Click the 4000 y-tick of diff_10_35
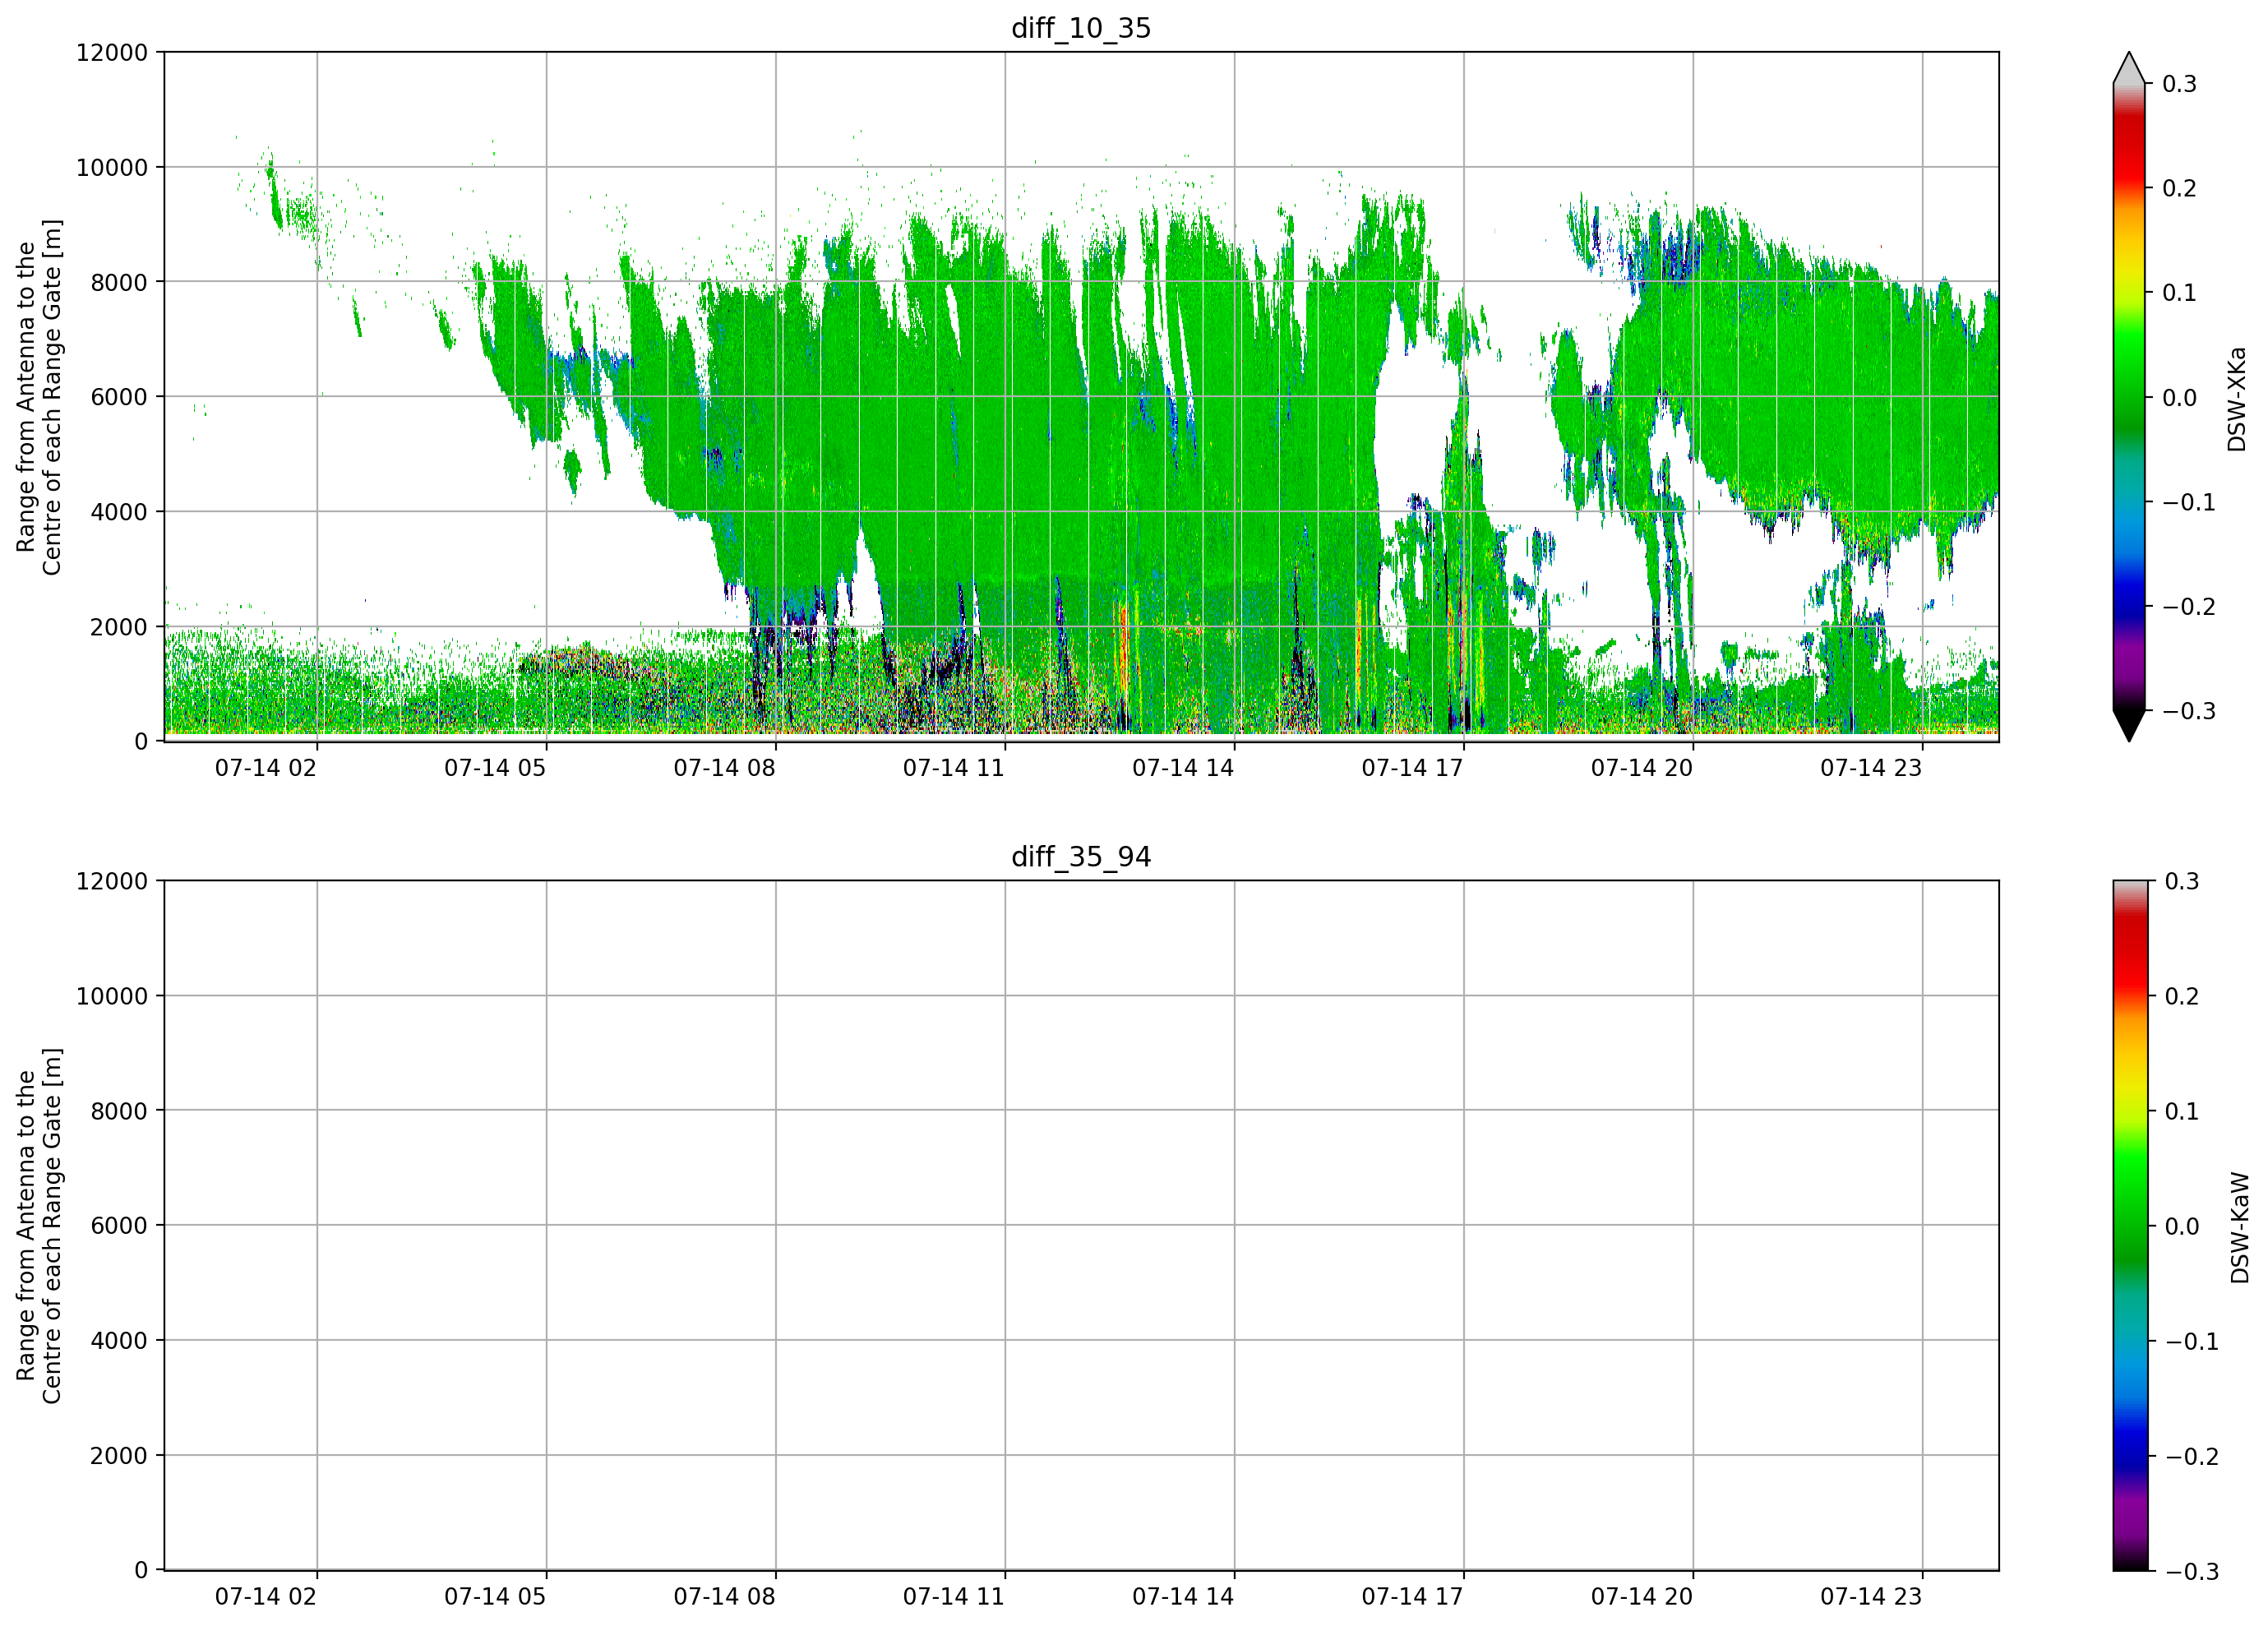The image size is (2268, 1626). pyautogui.click(x=119, y=512)
